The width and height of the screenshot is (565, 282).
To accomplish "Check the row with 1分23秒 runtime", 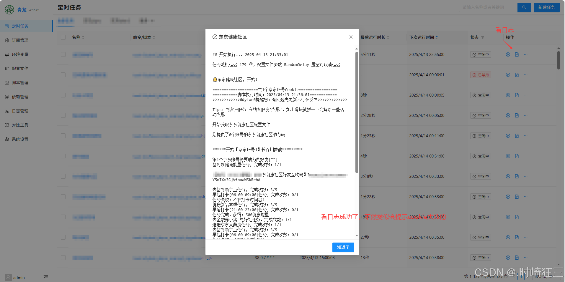I will tap(63, 136).
